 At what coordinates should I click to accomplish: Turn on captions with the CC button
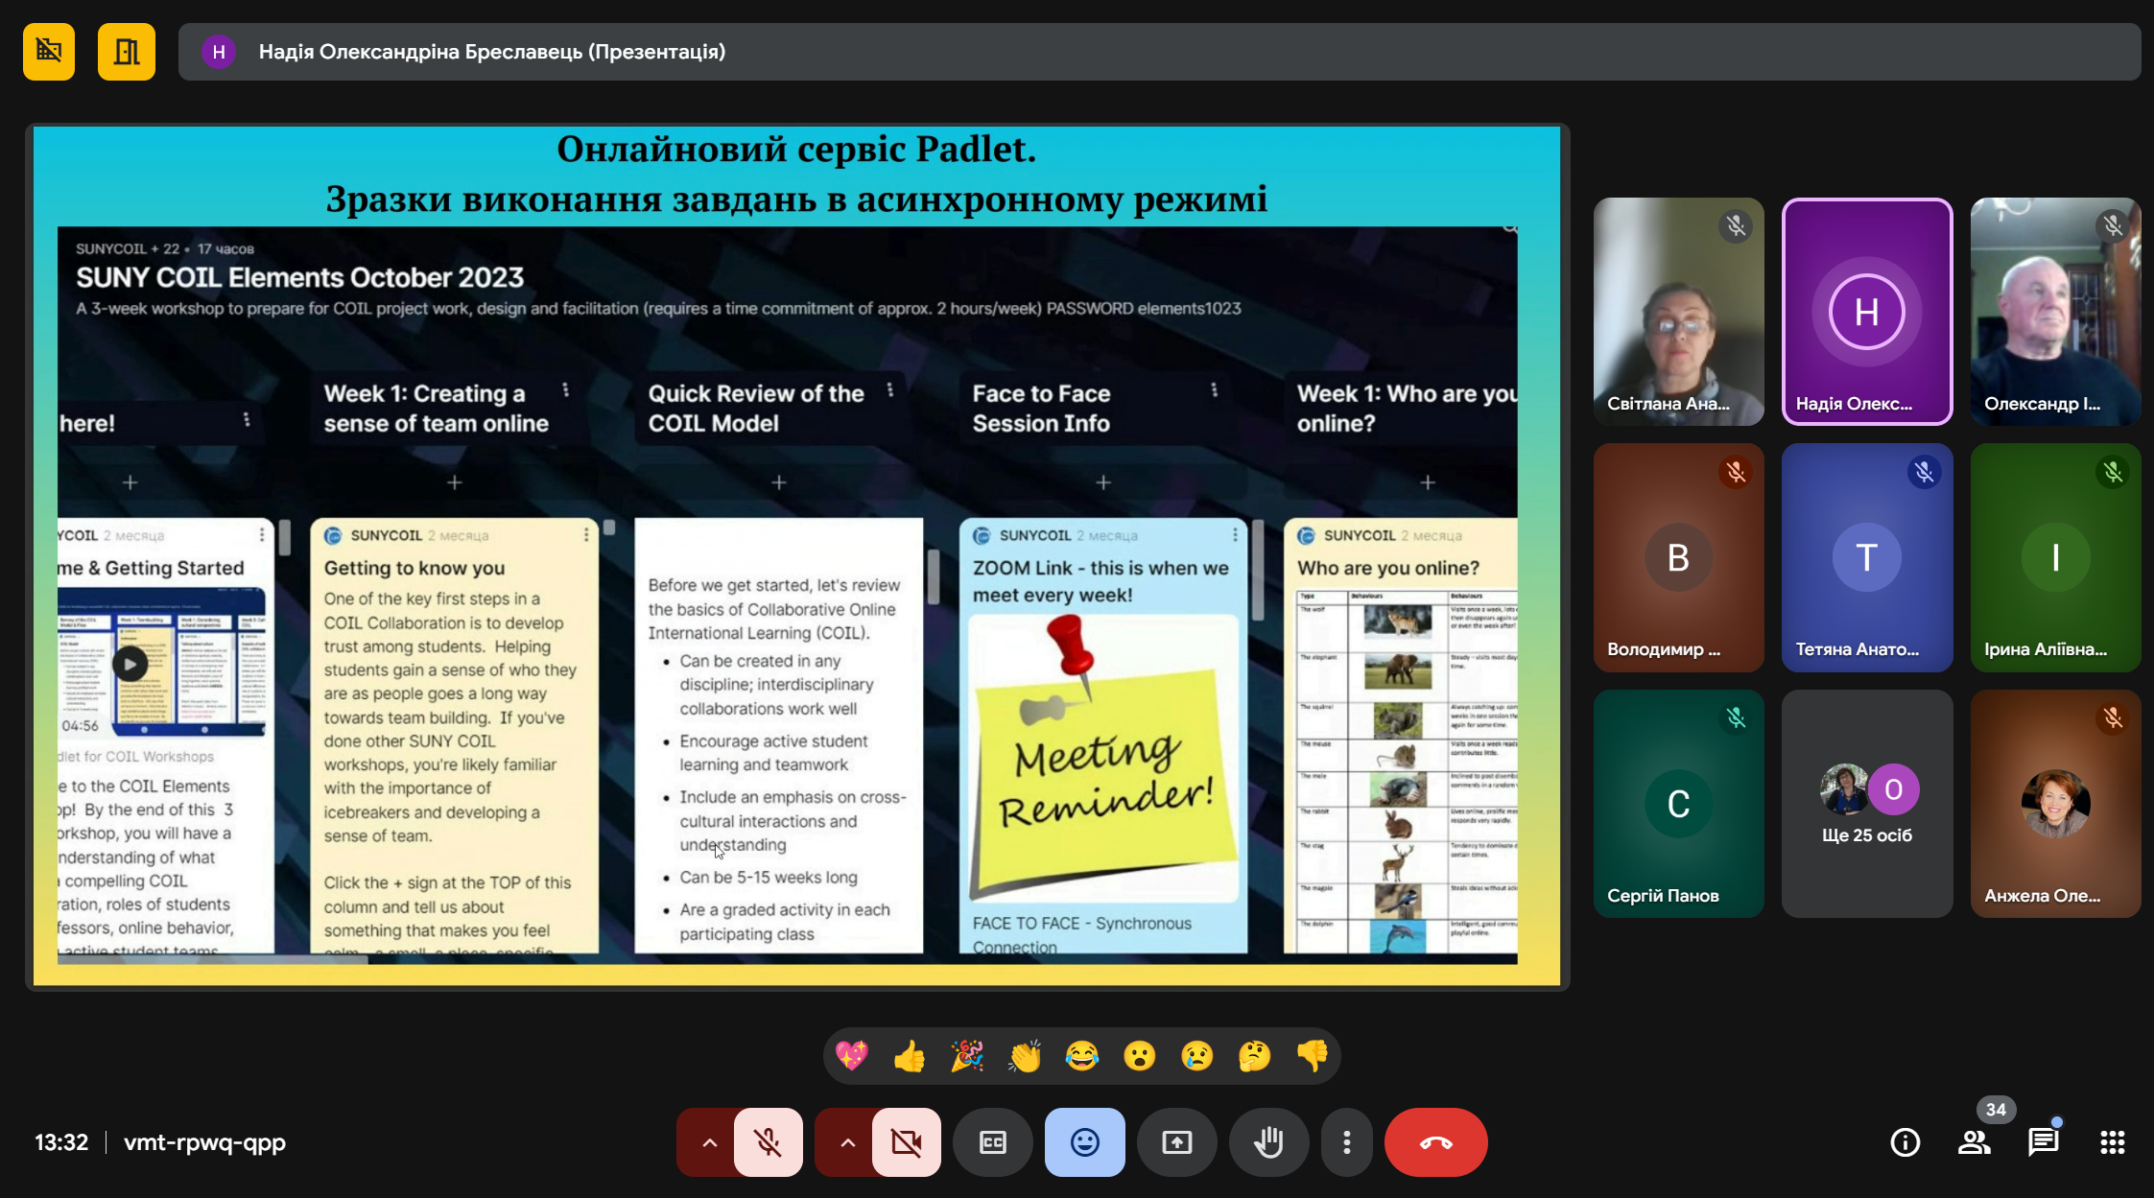(992, 1142)
